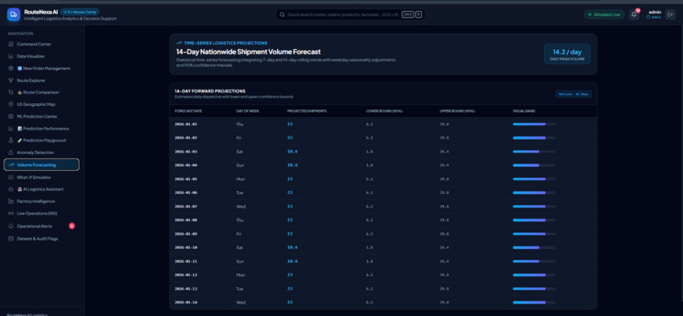This screenshot has width=683, height=316.
Task: Click the ML Prediction Center icon
Action: [11, 116]
